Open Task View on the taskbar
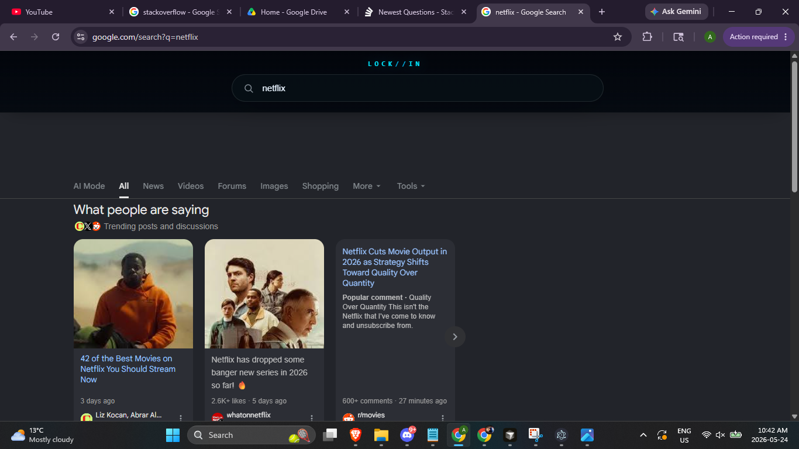This screenshot has height=449, width=799. 330,435
